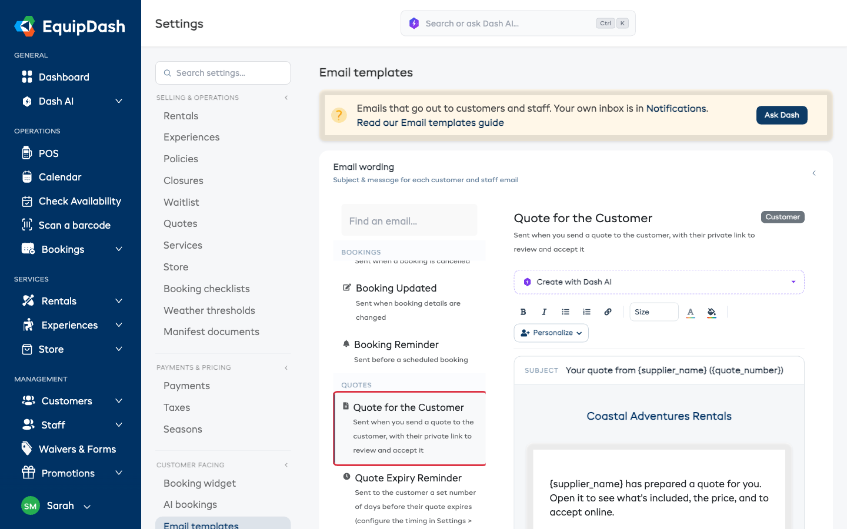This screenshot has height=529, width=847.
Task: Insert a numbered list
Action: coord(586,312)
